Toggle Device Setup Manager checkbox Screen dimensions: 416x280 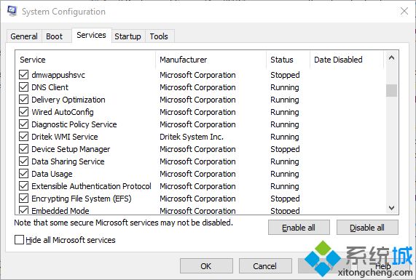(23, 149)
